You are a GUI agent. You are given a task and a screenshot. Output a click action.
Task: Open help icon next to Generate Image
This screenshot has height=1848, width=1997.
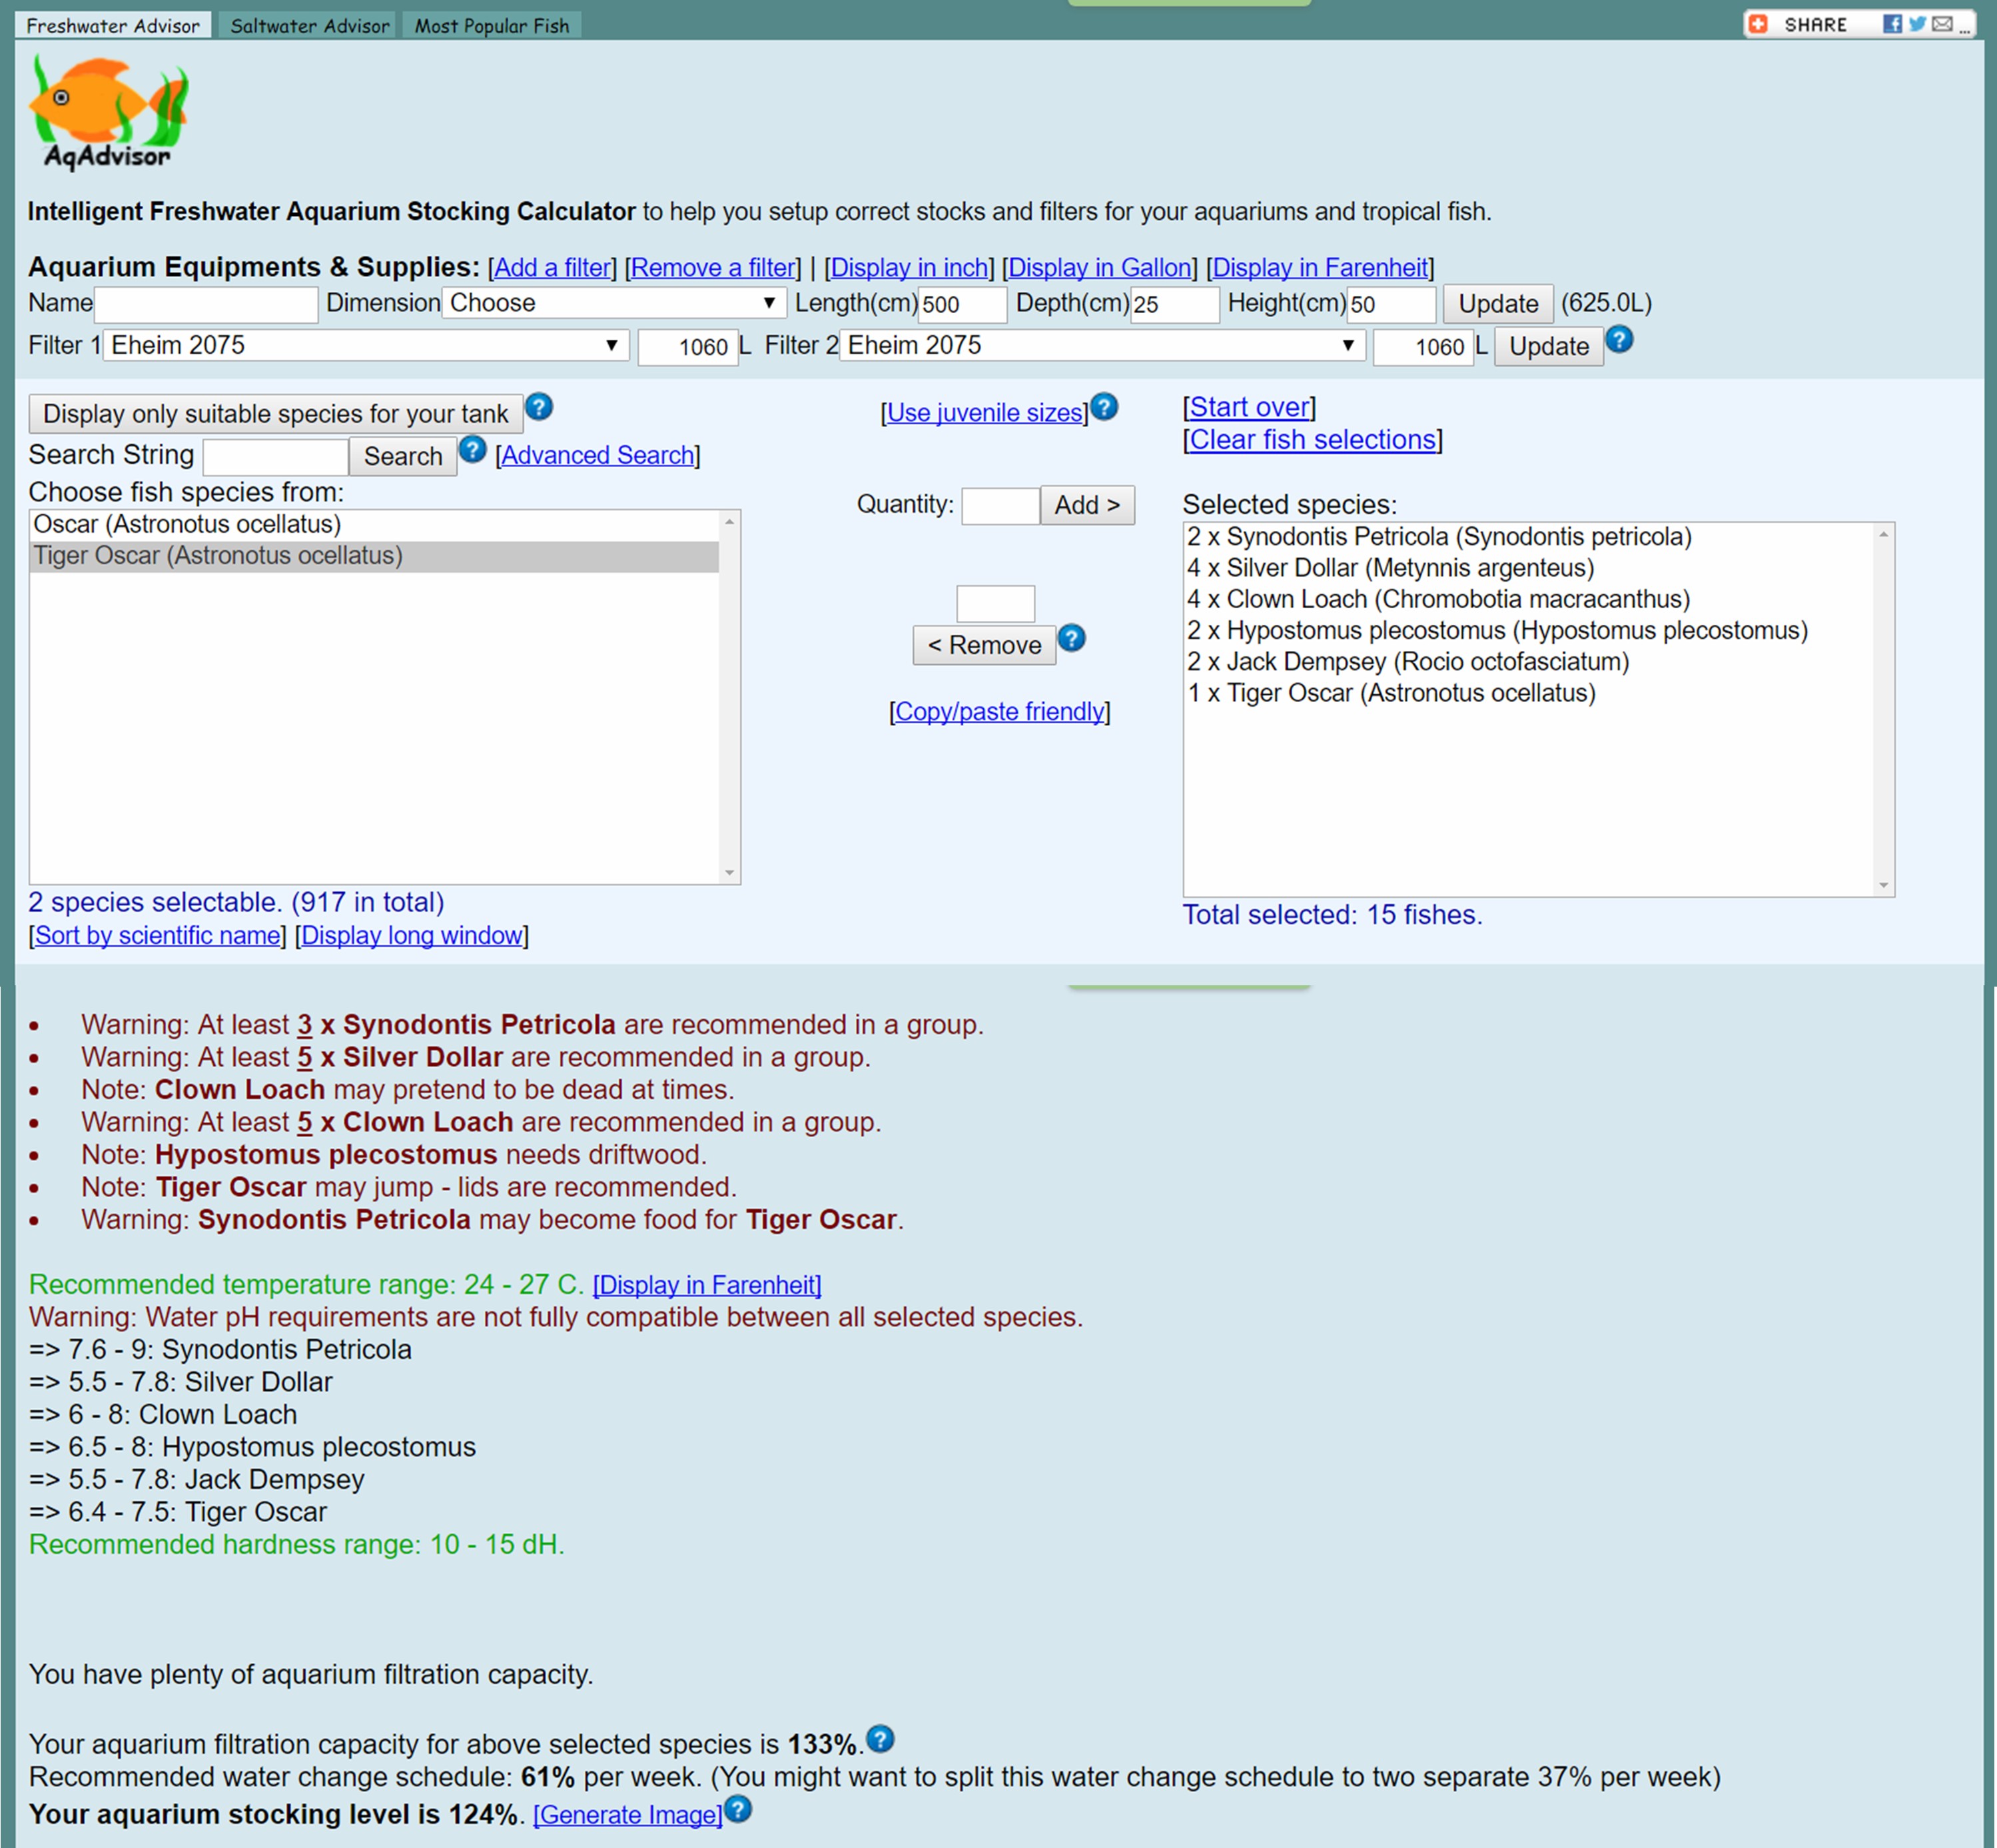(x=738, y=1809)
